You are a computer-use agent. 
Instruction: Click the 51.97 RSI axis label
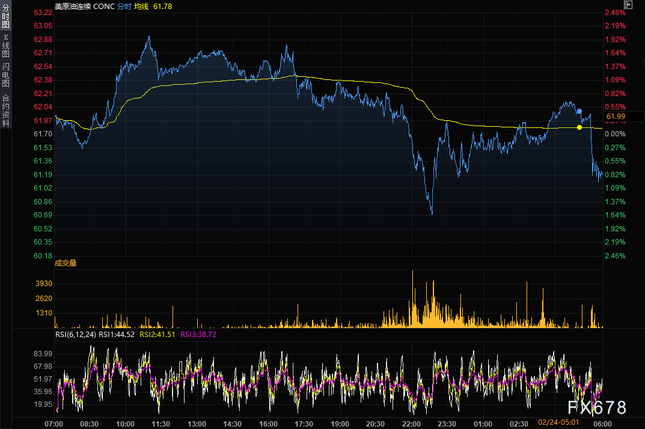43,379
